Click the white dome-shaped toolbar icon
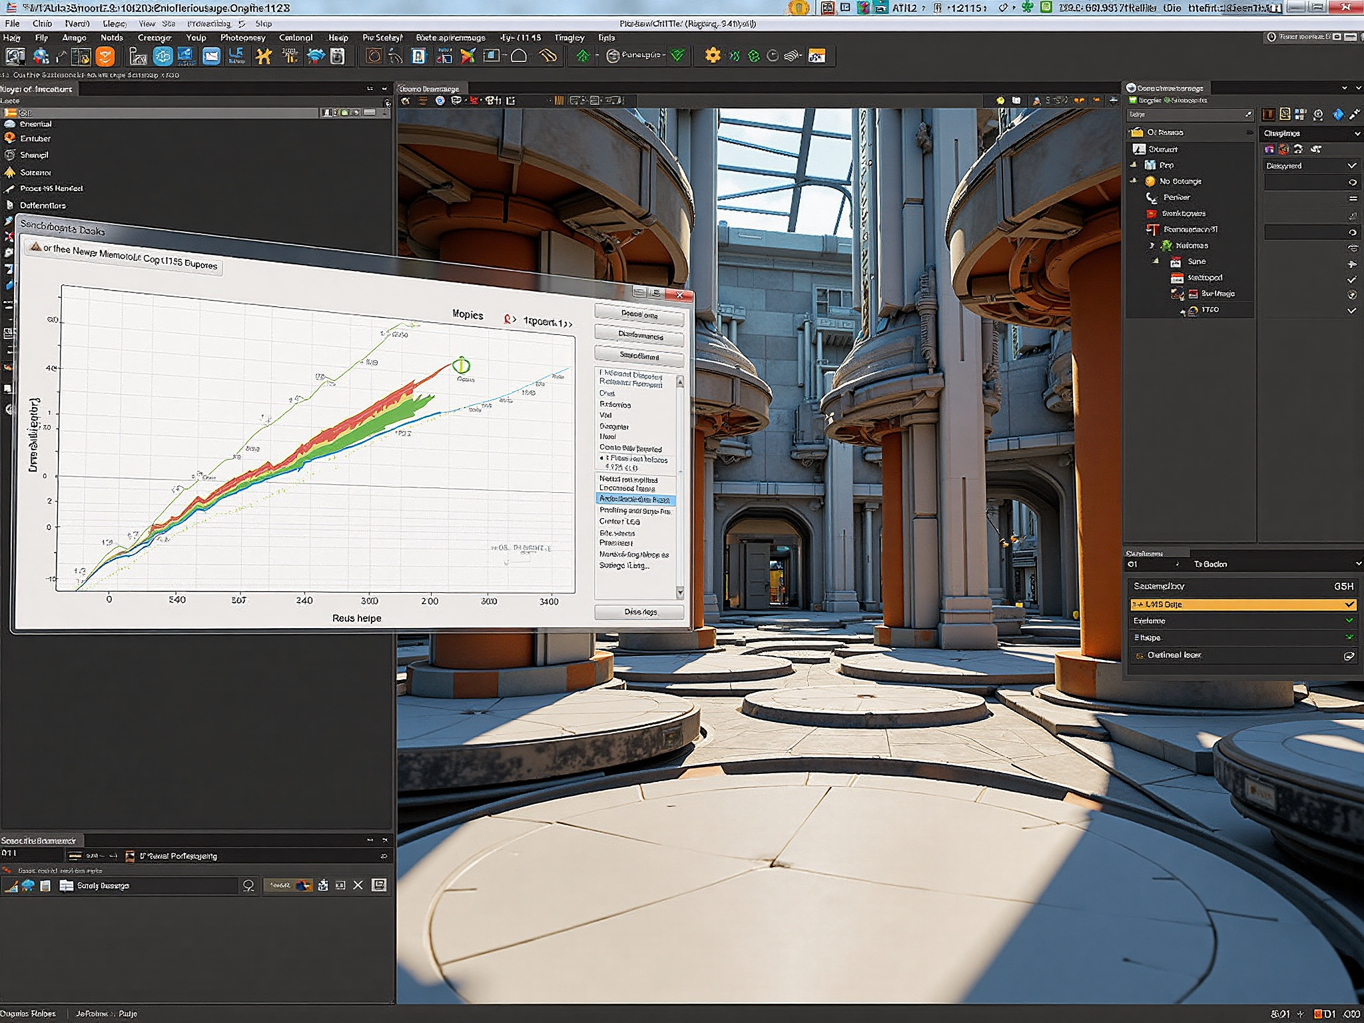The image size is (1364, 1023). pos(519,57)
